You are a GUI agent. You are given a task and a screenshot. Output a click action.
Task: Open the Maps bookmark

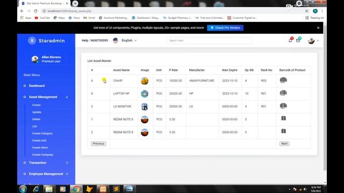[x=59, y=18]
